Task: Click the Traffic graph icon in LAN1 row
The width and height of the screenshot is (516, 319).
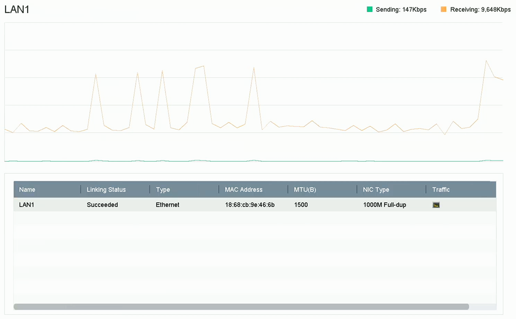Action: (x=436, y=205)
